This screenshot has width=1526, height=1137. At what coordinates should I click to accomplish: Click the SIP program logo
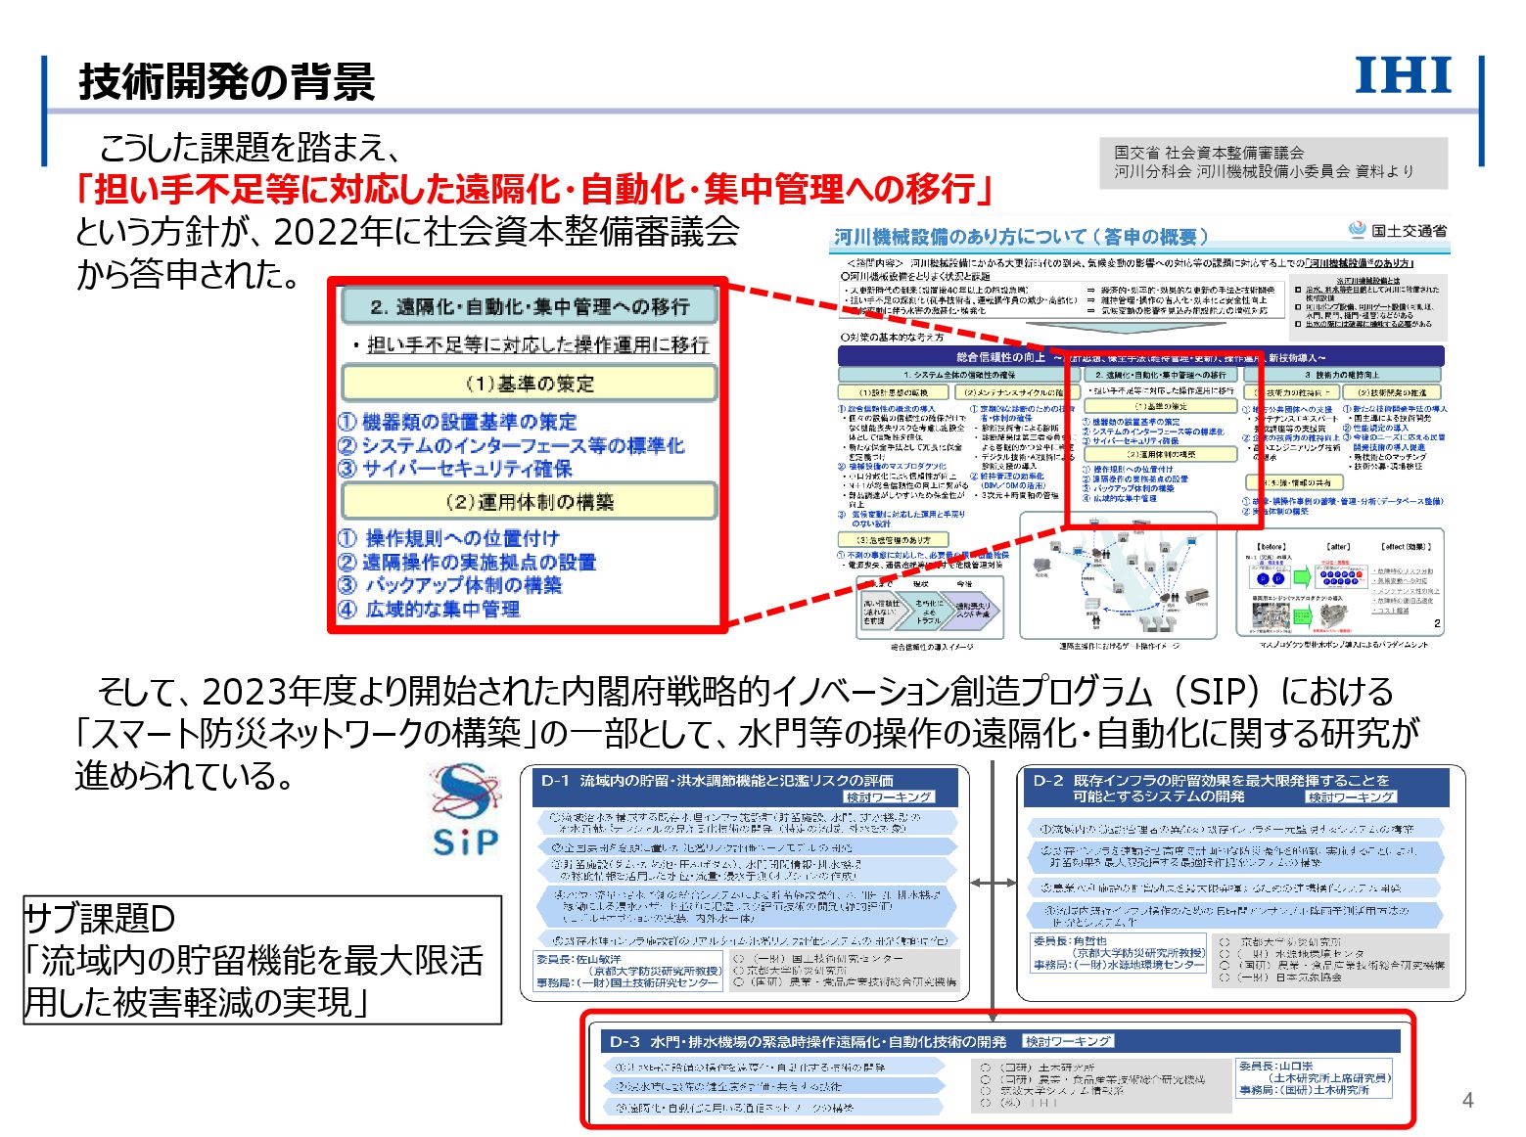pyautogui.click(x=465, y=808)
